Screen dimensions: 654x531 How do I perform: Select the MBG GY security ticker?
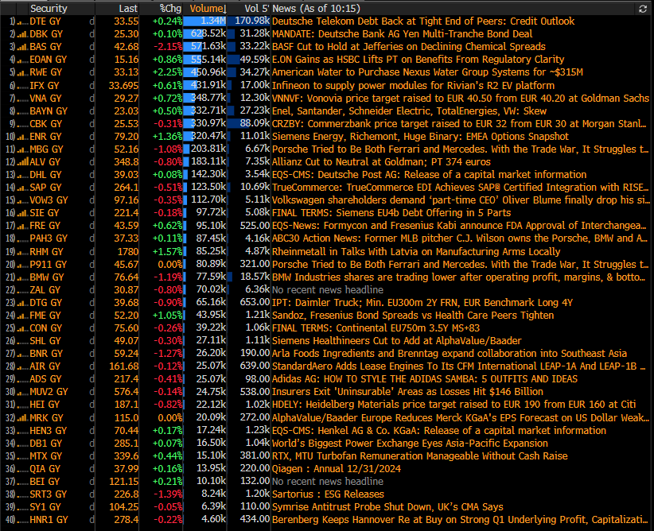46,149
